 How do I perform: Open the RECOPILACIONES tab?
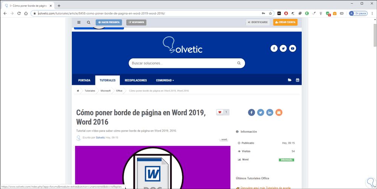click(x=136, y=80)
